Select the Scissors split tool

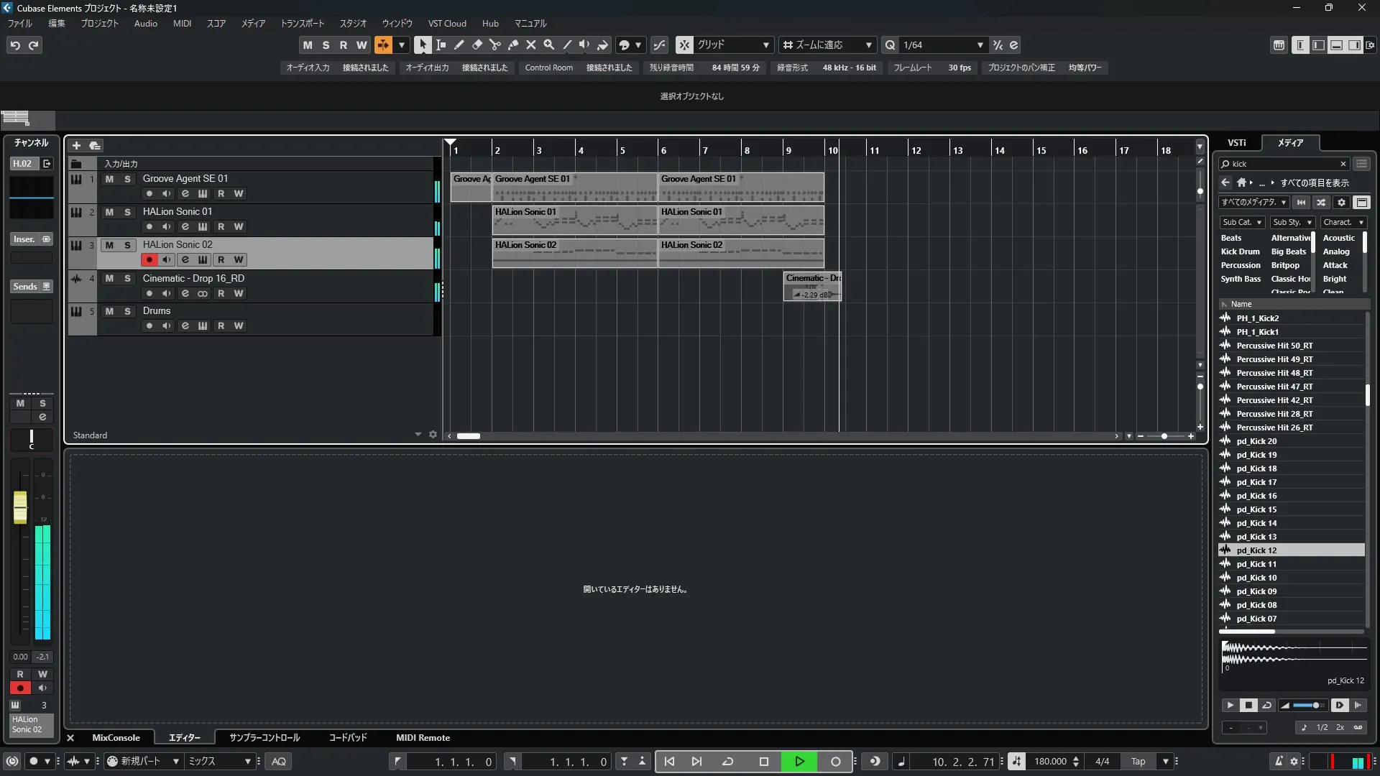click(x=494, y=45)
